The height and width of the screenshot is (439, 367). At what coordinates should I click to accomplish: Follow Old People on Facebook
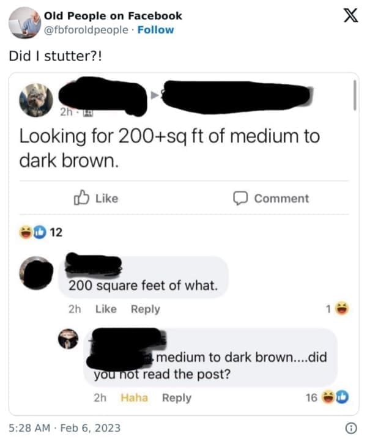155,30
